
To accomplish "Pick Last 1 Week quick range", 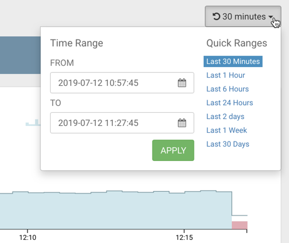I will tap(226, 130).
